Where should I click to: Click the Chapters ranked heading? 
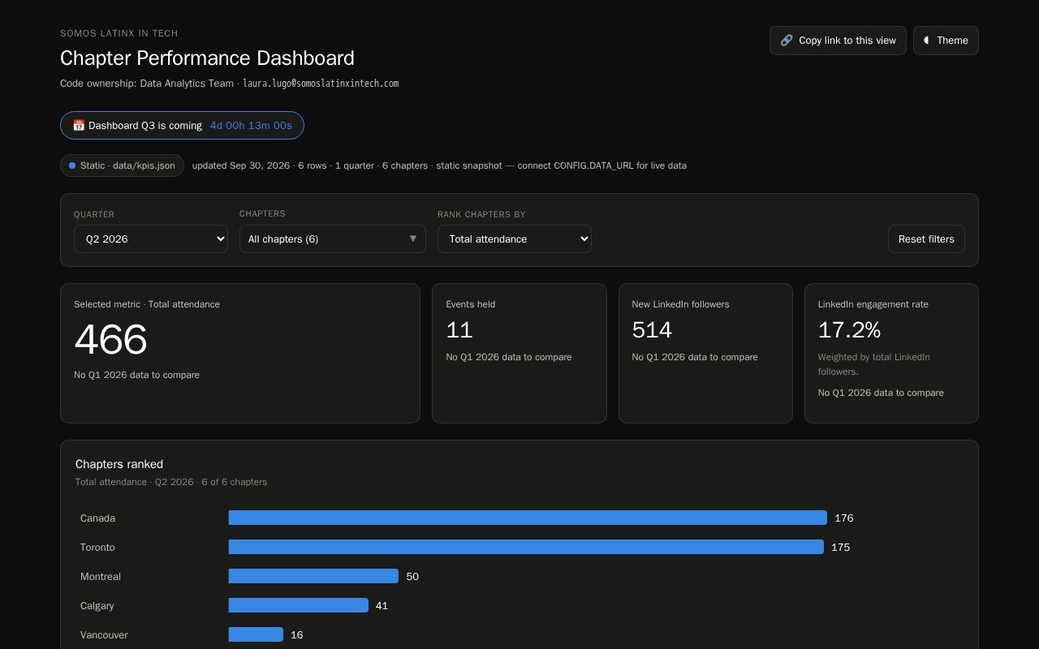click(119, 464)
